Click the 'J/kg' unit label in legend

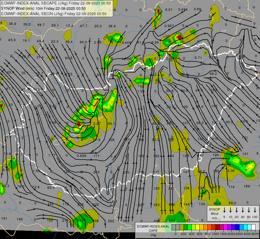[153, 235]
